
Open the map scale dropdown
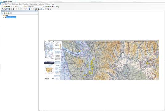[41, 6]
